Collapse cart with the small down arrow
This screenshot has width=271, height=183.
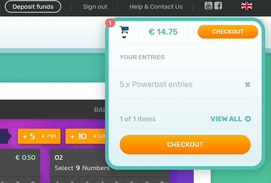(124, 37)
